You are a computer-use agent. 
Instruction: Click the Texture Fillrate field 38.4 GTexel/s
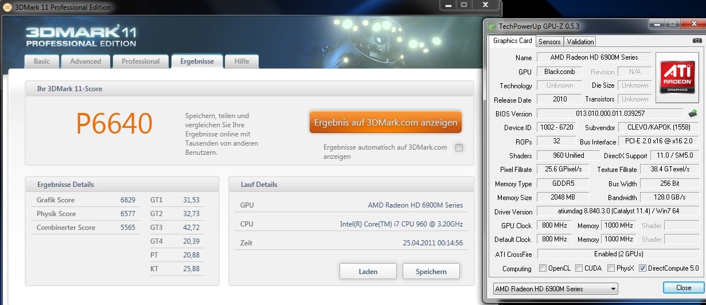(x=669, y=169)
